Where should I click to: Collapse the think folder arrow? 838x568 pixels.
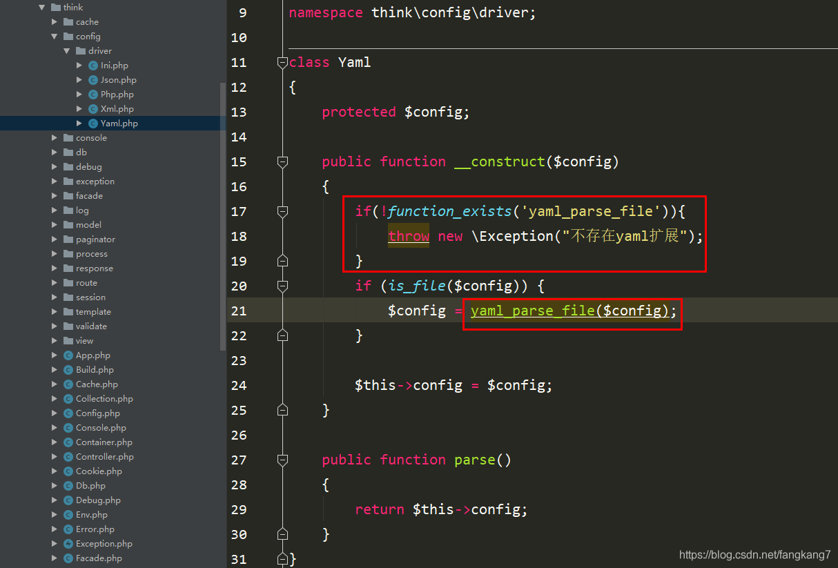(x=42, y=8)
